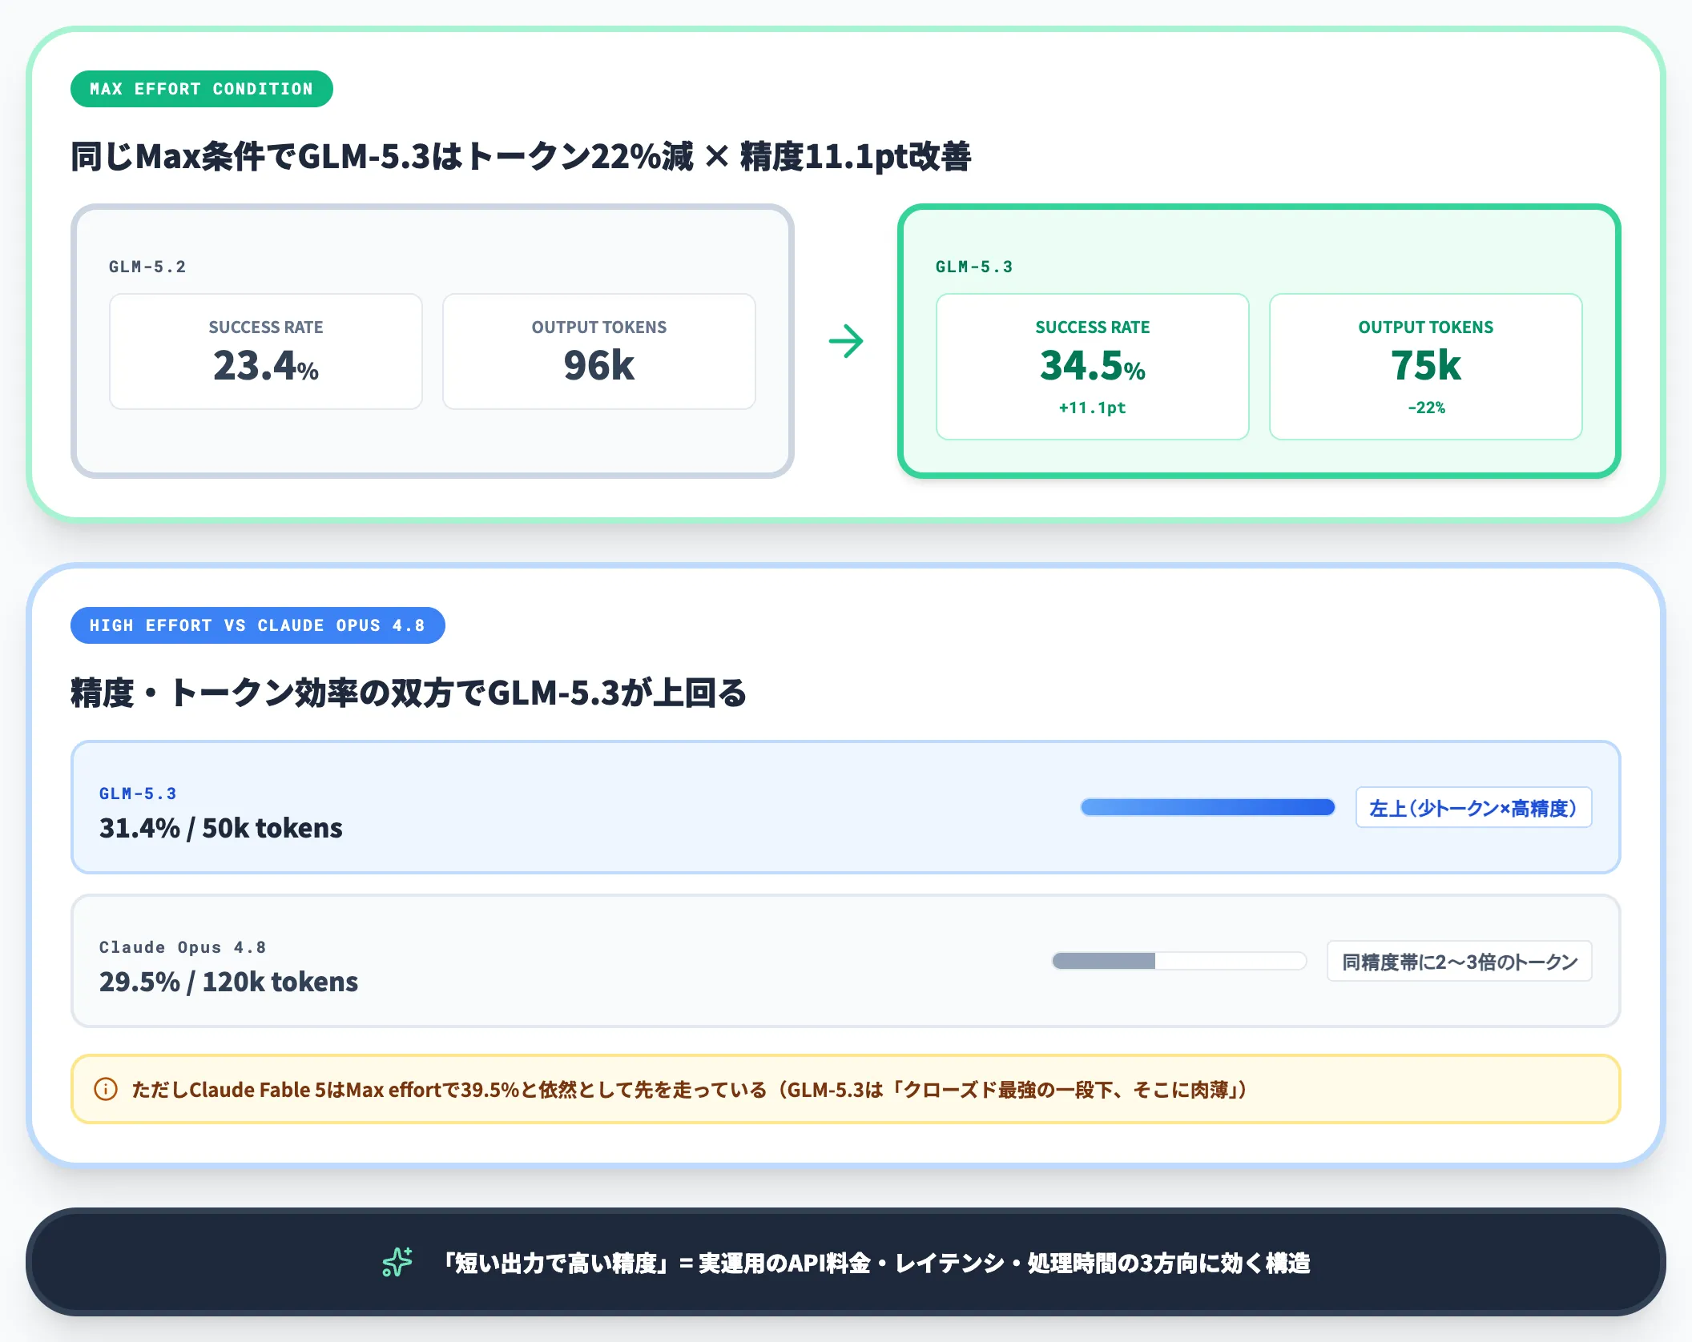Click the OUTPUT TOKENS label in the GLM-5.3 card
The image size is (1692, 1342).
pos(1426,327)
